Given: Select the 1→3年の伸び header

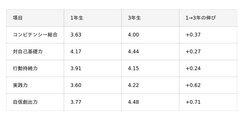Looking at the screenshot, I should pos(208,18).
